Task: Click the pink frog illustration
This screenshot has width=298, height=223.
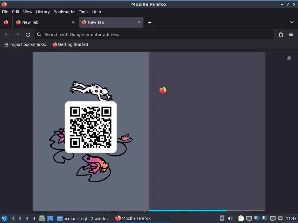Action: point(95,164)
